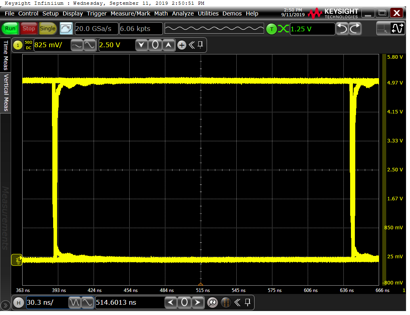Zero the horizontal position

point(184,303)
